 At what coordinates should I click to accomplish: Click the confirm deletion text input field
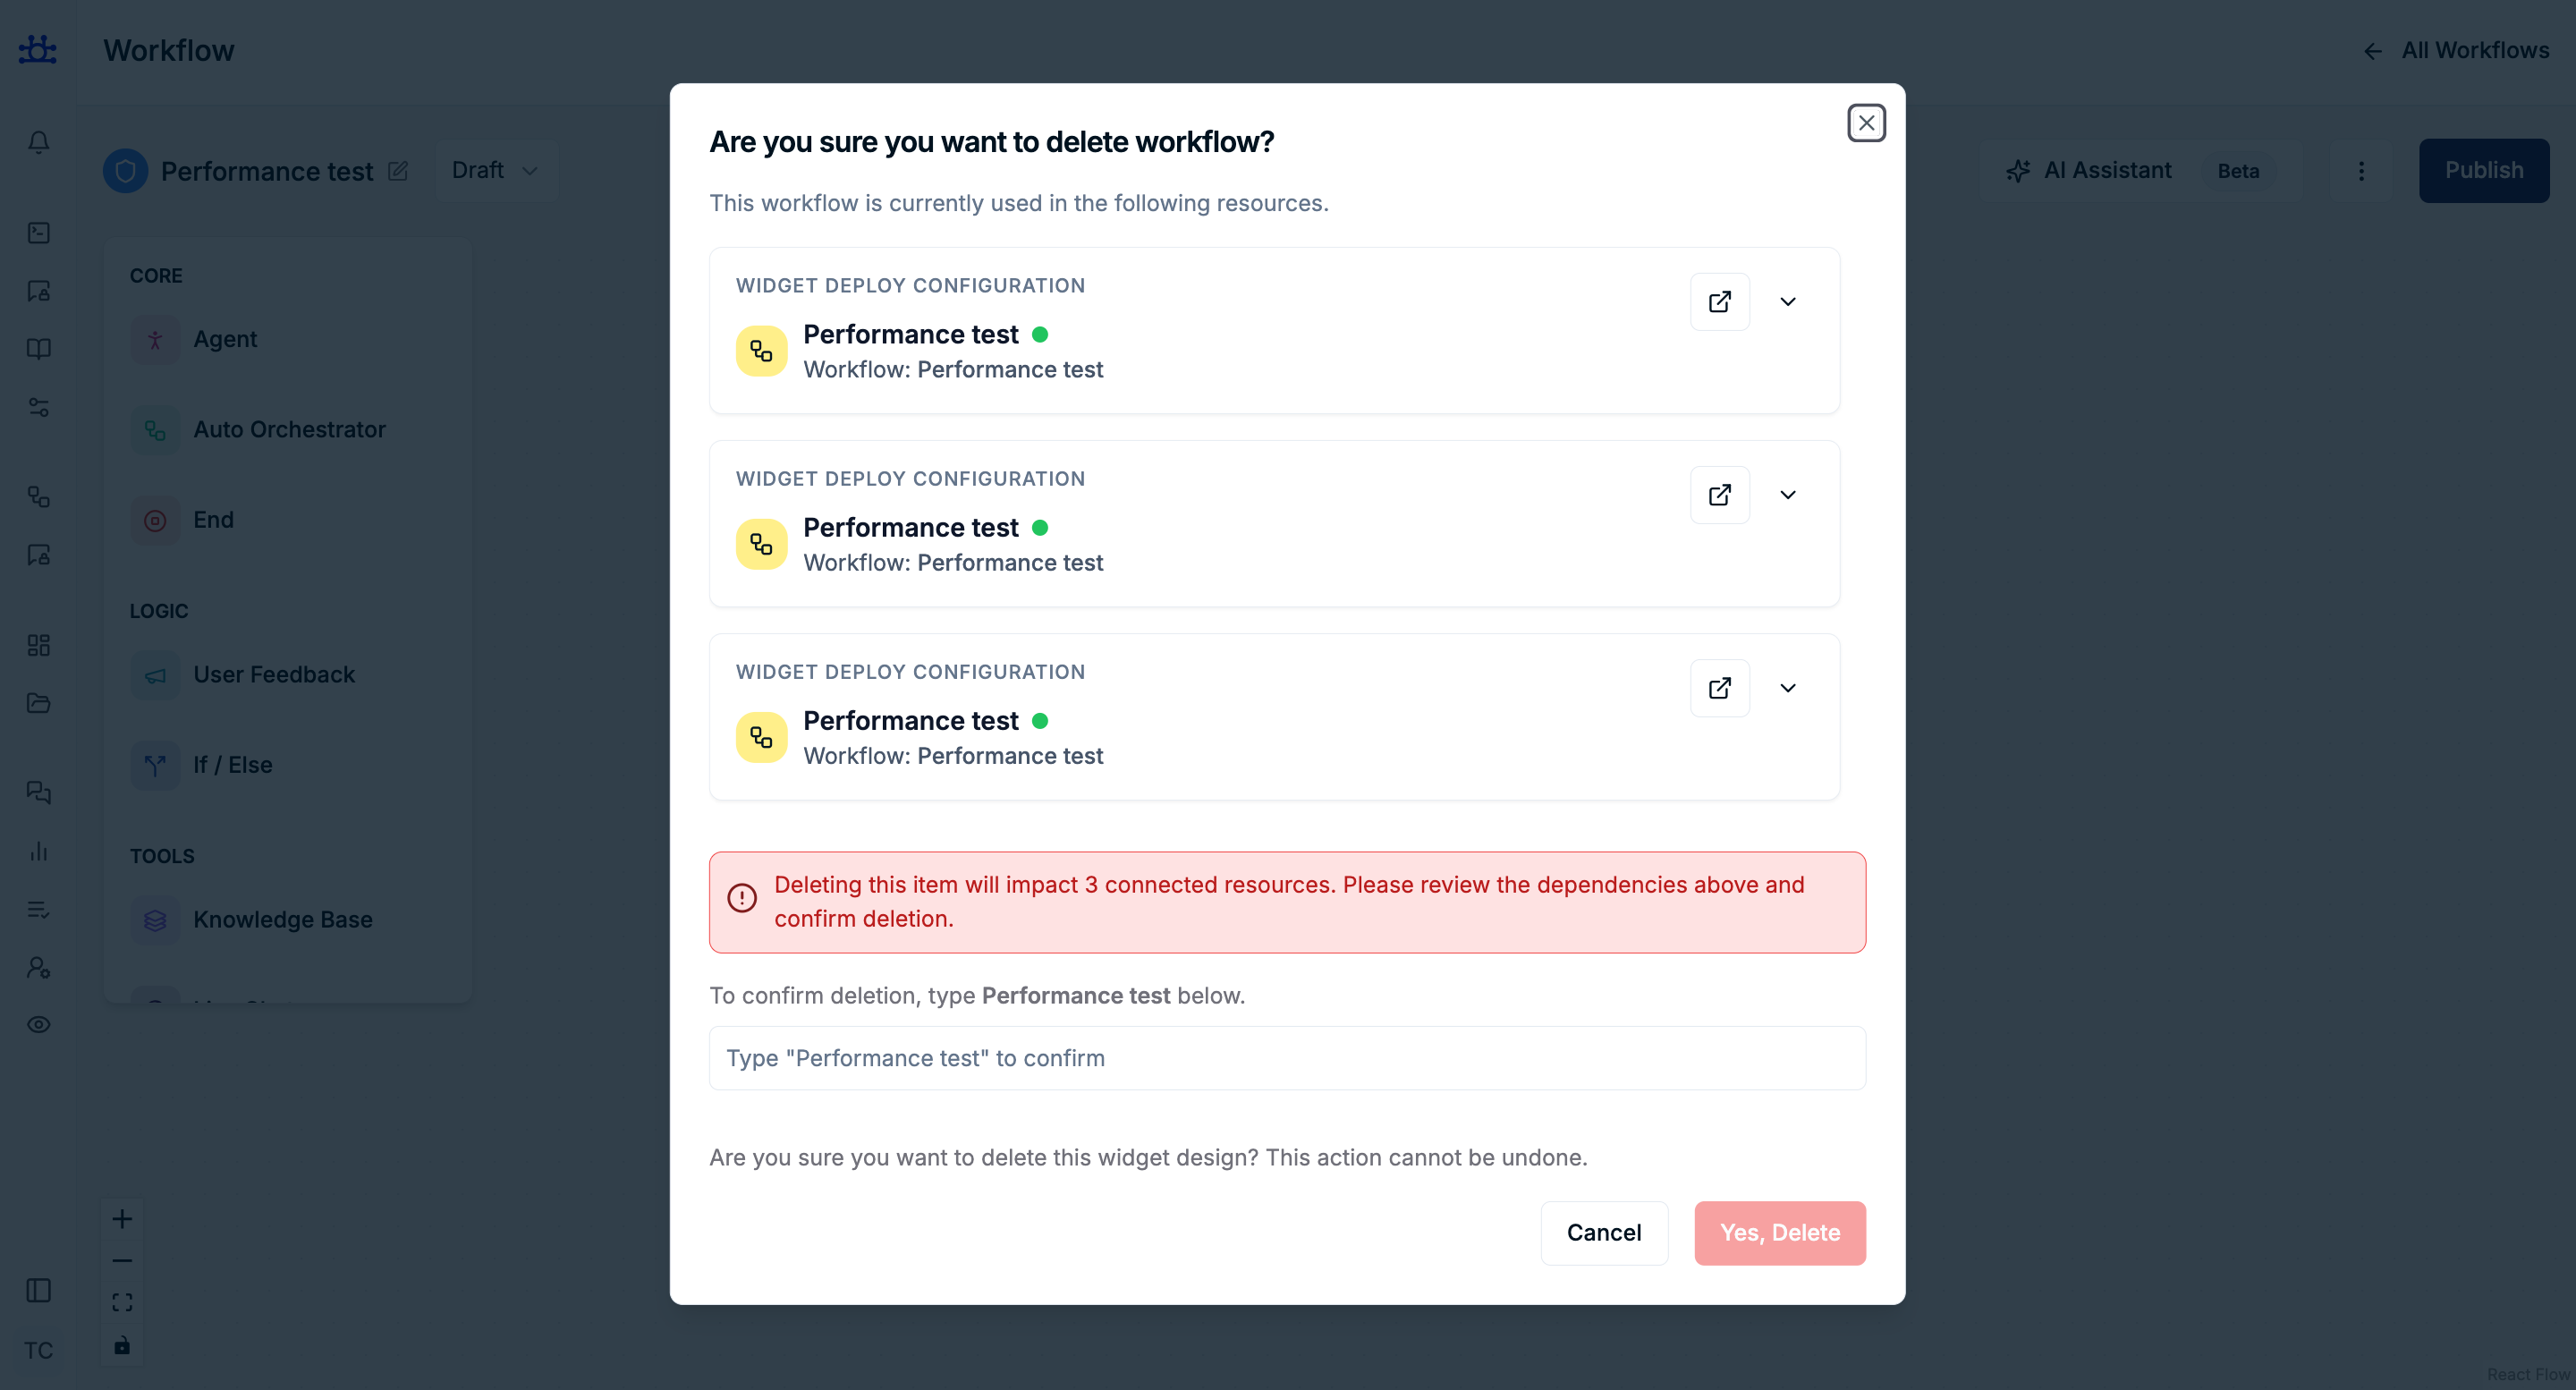(x=1286, y=1058)
